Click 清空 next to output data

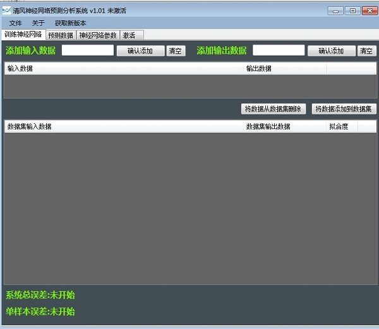pyautogui.click(x=366, y=51)
